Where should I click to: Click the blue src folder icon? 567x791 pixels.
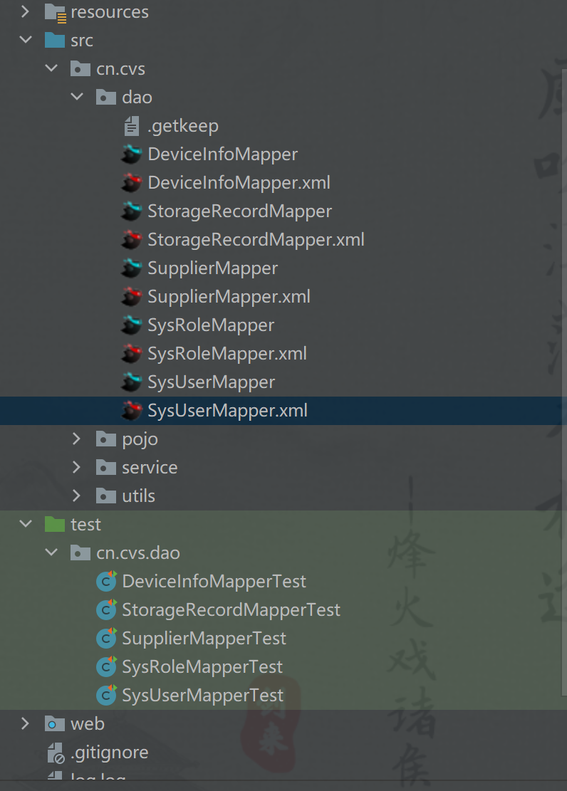(55, 41)
